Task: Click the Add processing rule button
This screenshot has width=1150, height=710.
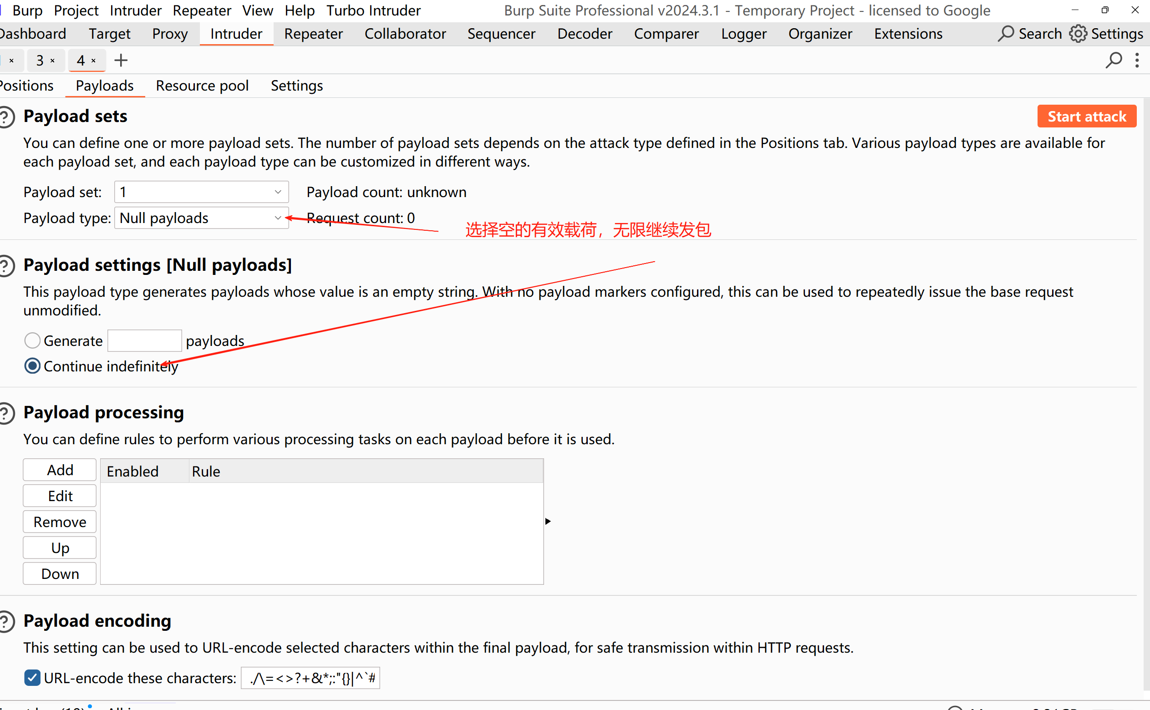Action: pos(60,470)
